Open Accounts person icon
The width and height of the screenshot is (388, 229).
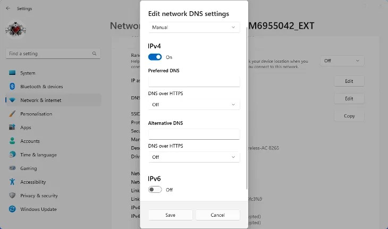point(12,141)
